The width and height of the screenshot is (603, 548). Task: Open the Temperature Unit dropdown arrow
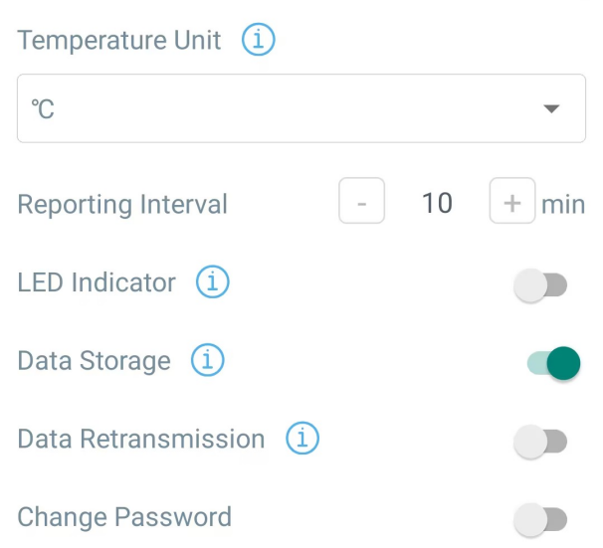[x=551, y=109]
